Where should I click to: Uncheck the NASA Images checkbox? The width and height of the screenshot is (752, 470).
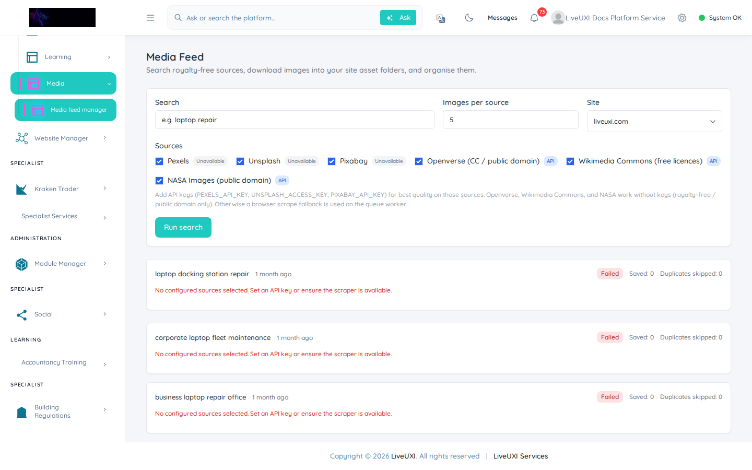click(x=159, y=181)
